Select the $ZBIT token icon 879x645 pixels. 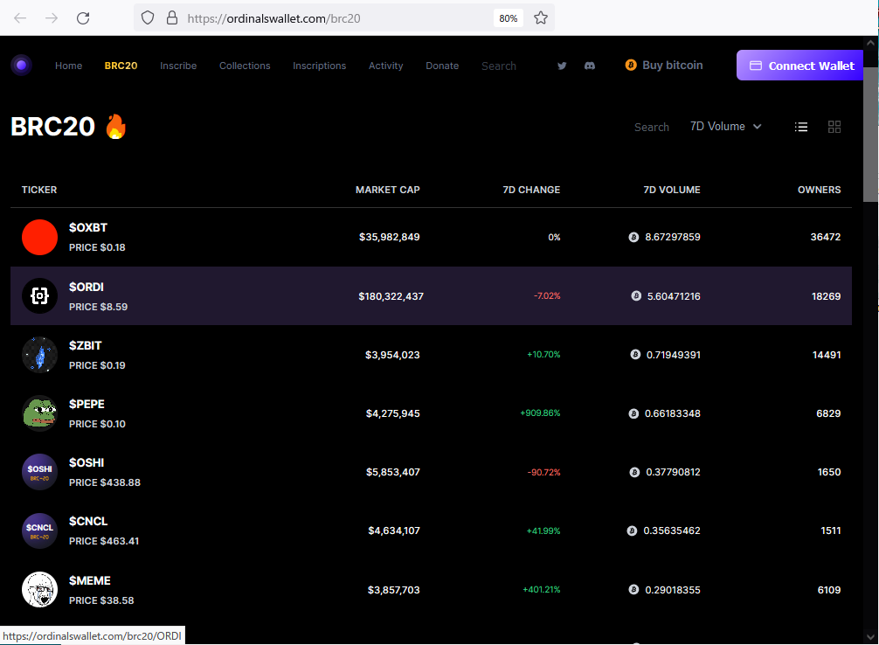39,355
